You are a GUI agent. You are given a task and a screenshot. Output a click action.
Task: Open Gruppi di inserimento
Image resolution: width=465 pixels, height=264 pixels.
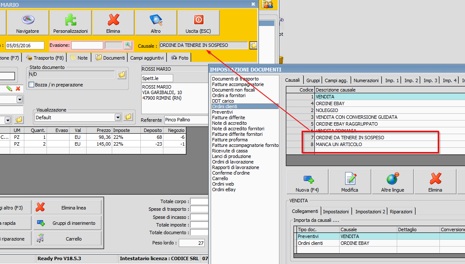(x=67, y=223)
